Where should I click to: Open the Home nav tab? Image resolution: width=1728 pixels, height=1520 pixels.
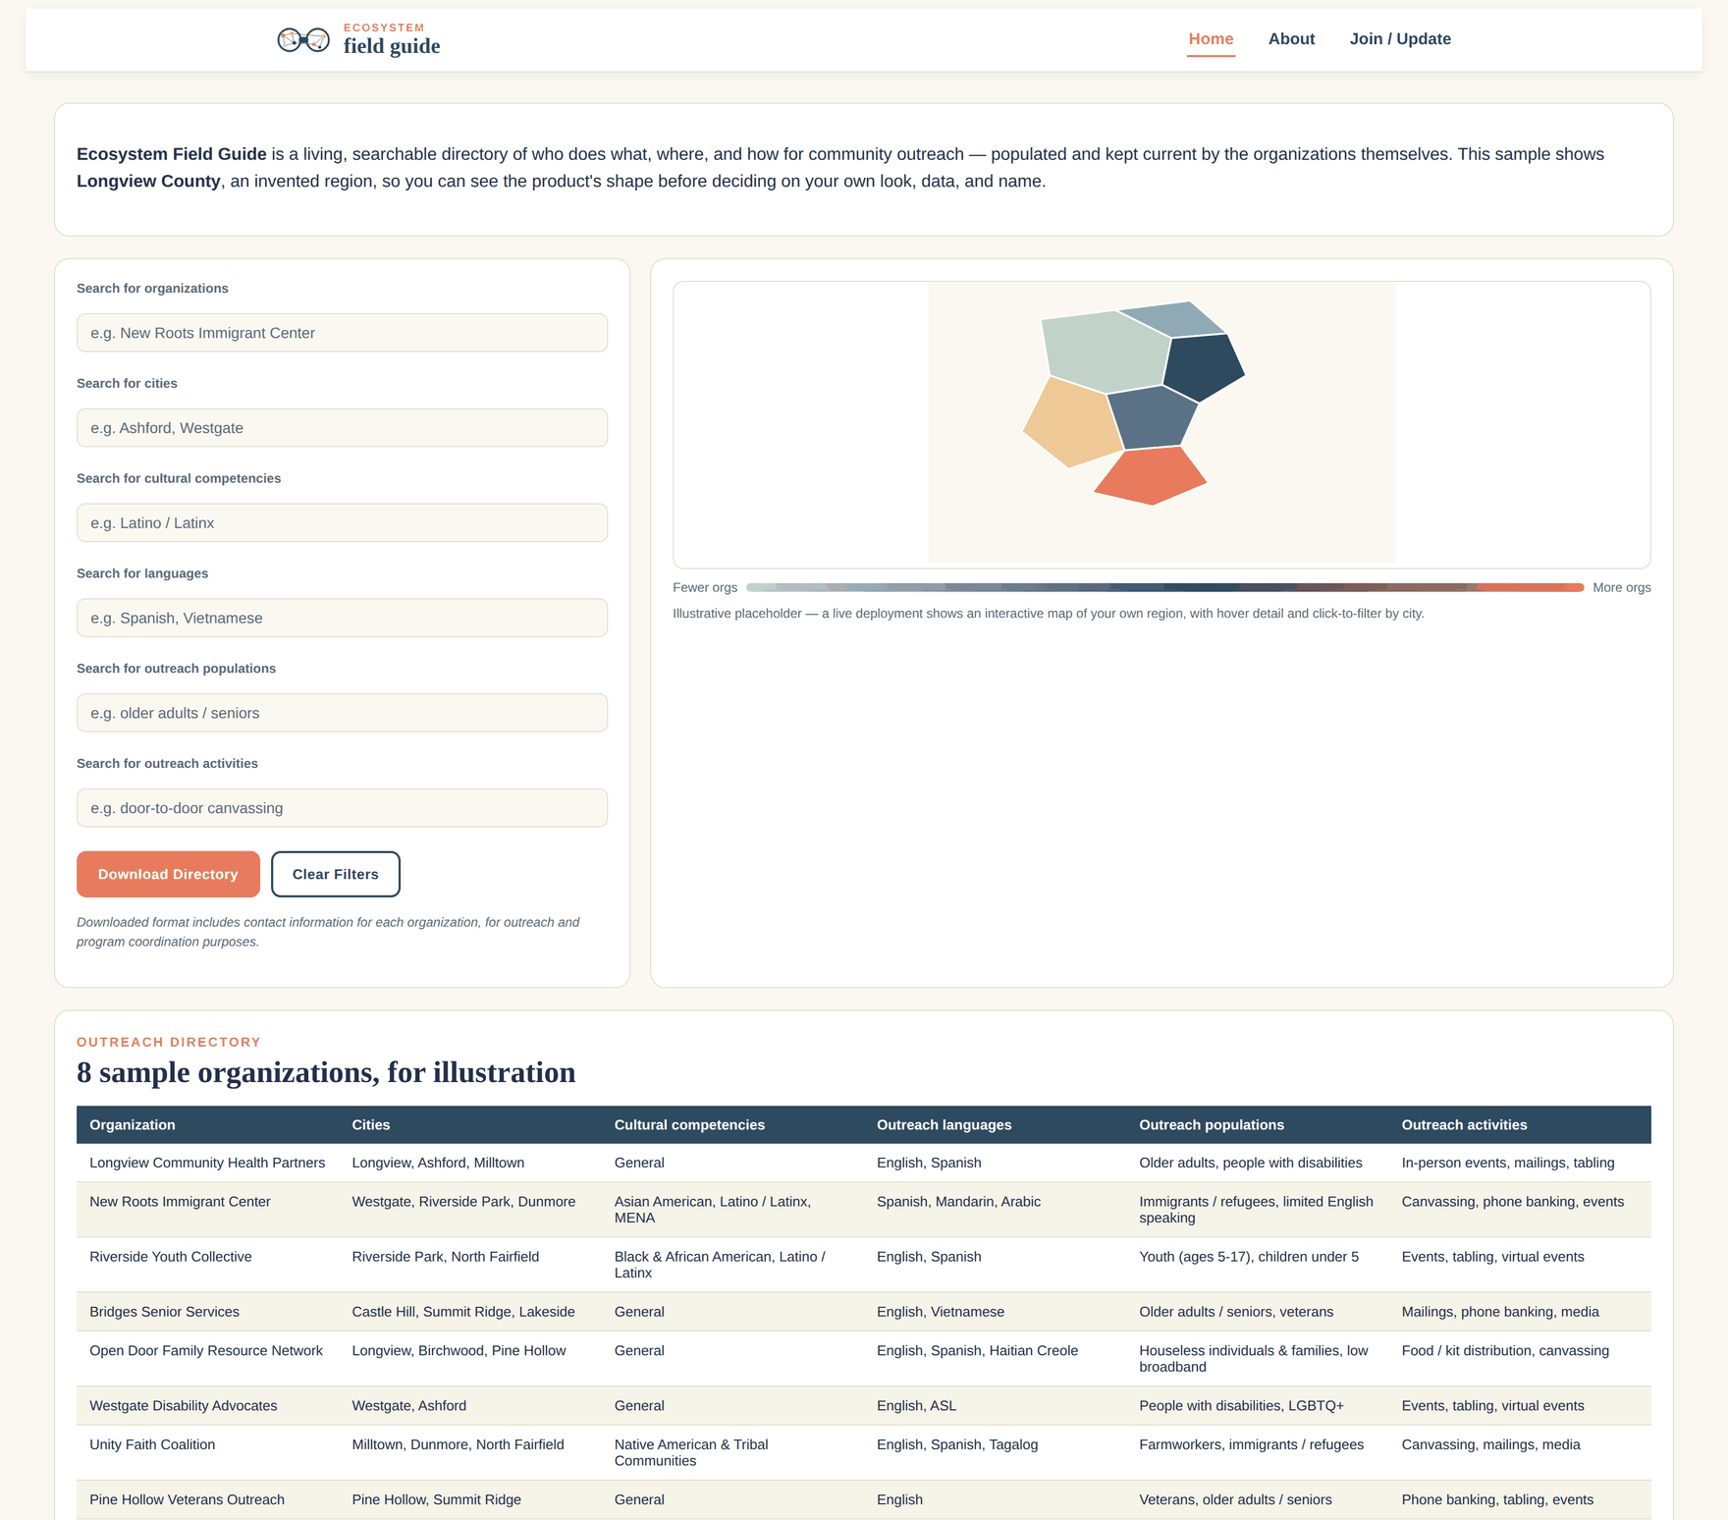[x=1211, y=39]
